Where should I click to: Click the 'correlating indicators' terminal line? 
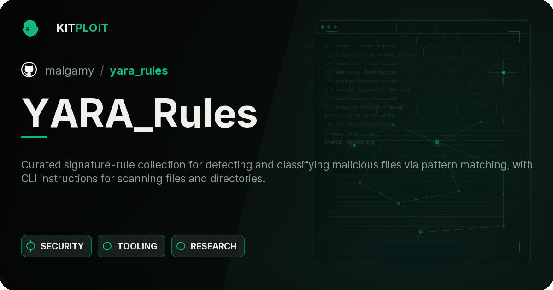361,99
